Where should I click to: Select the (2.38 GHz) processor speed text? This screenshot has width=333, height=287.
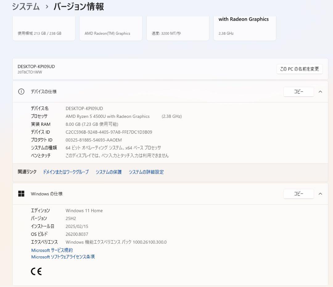click(x=172, y=116)
